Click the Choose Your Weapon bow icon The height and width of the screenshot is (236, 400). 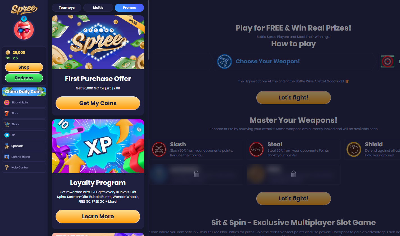(225, 61)
